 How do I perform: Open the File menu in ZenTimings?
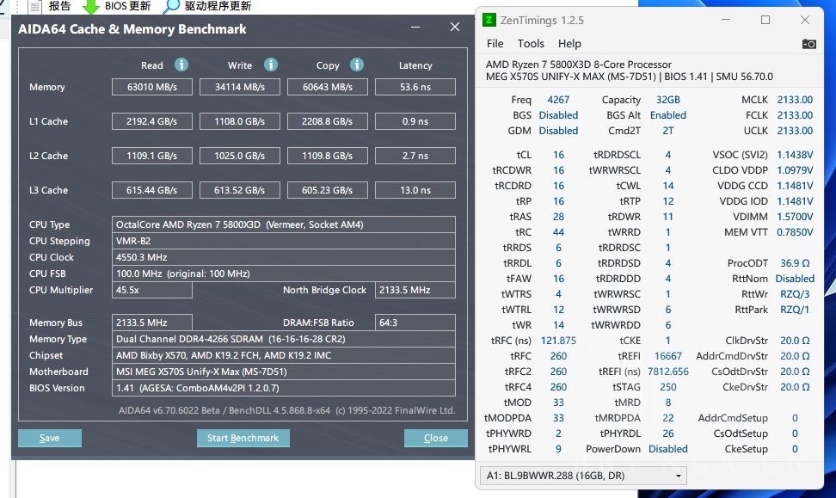495,43
